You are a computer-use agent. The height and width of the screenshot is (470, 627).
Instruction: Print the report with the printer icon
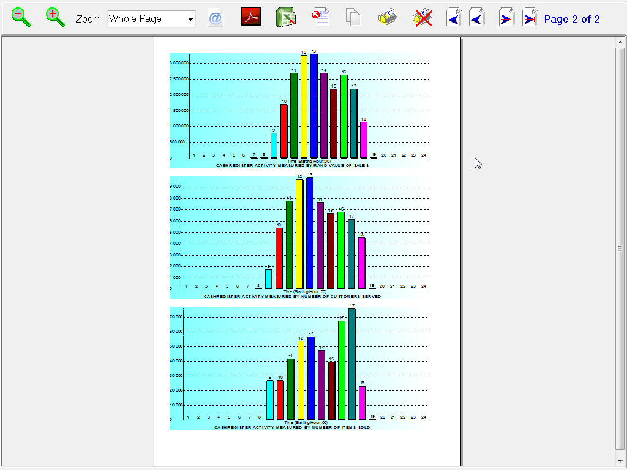[388, 18]
